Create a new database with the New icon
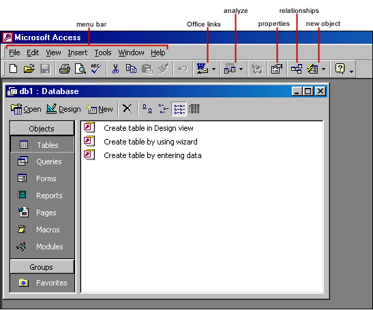 click(x=14, y=69)
